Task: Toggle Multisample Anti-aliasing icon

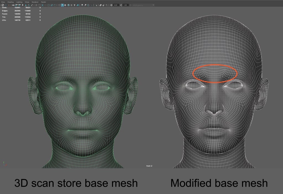Action: pyautogui.click(x=88, y=5)
